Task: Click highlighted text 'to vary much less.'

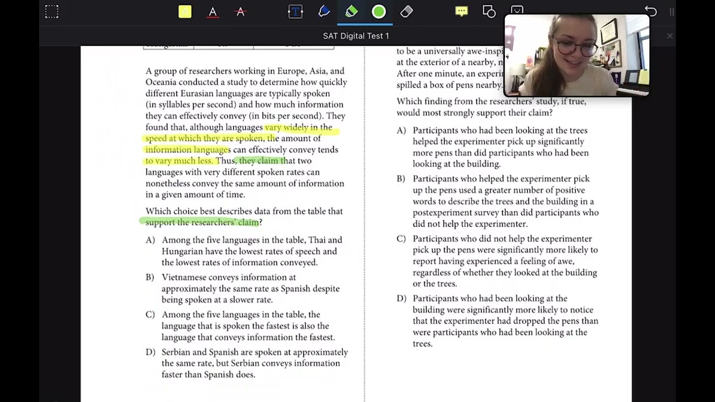Action: 179,161
